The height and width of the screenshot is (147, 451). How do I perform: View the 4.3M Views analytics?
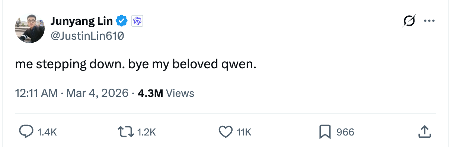166,93
